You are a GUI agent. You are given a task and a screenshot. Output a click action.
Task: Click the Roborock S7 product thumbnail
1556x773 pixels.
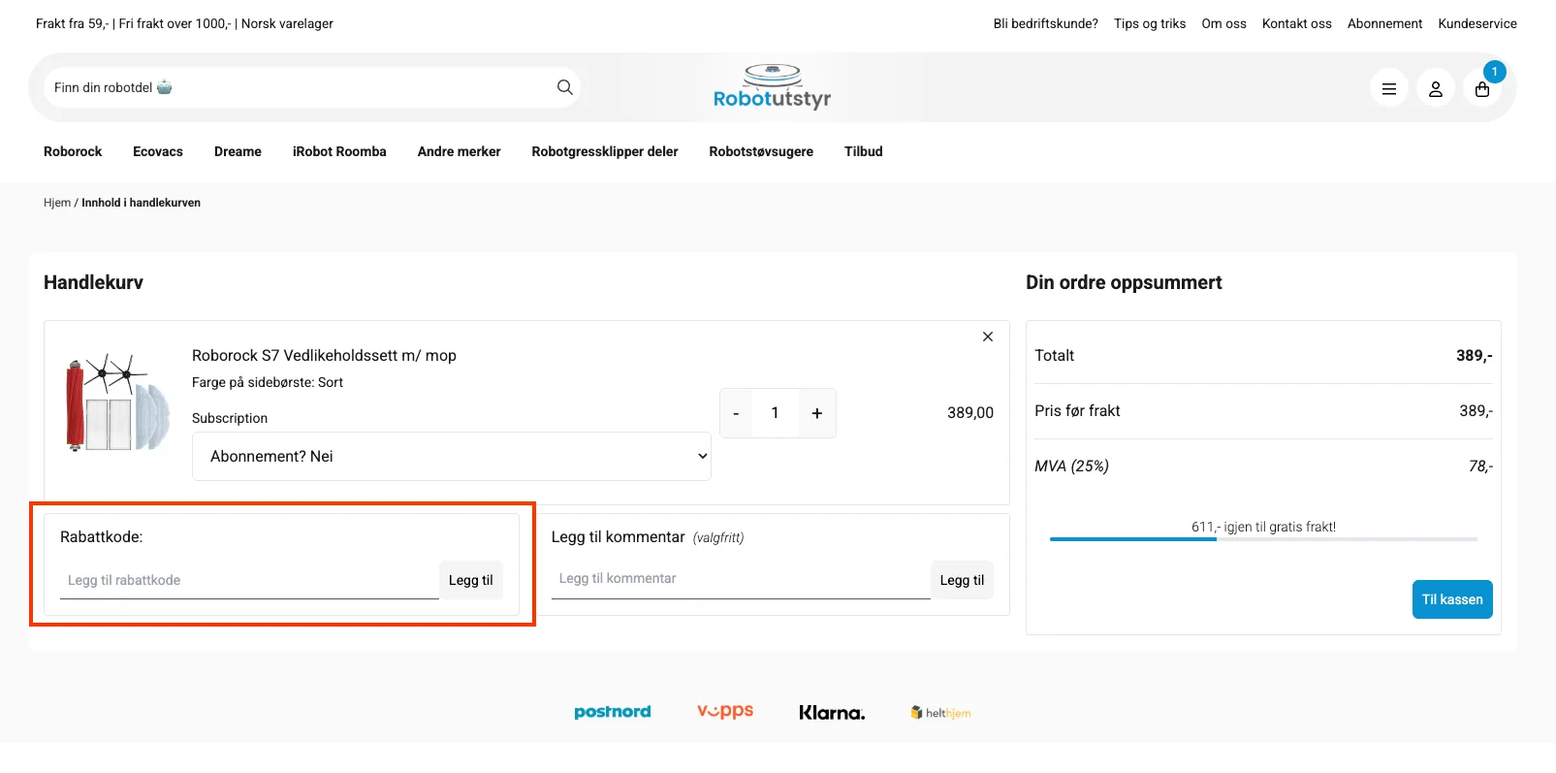click(x=117, y=403)
